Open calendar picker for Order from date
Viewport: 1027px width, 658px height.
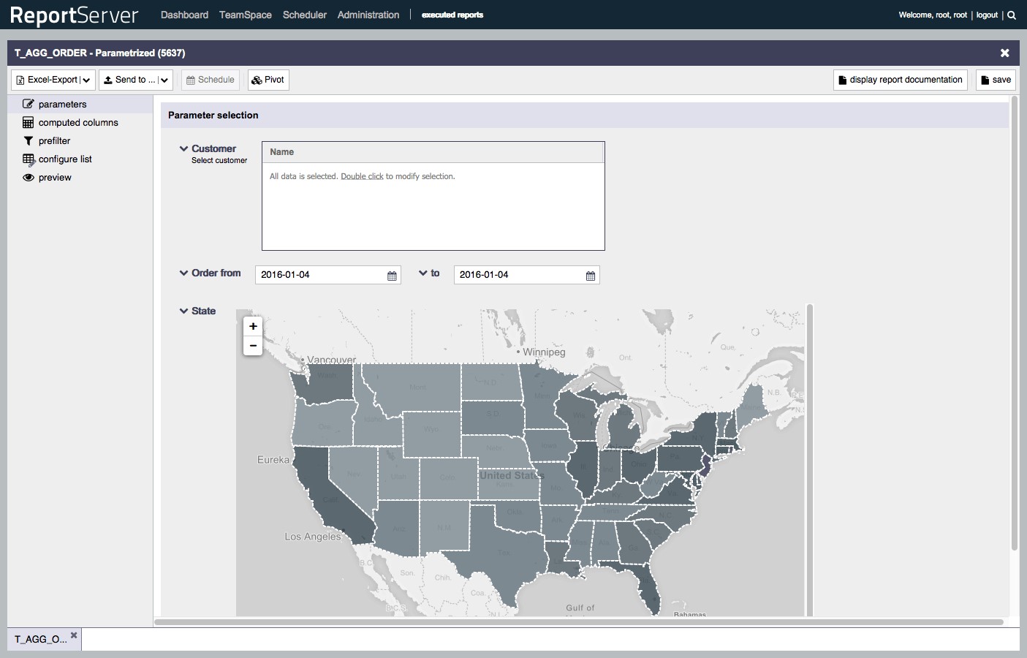coord(392,276)
